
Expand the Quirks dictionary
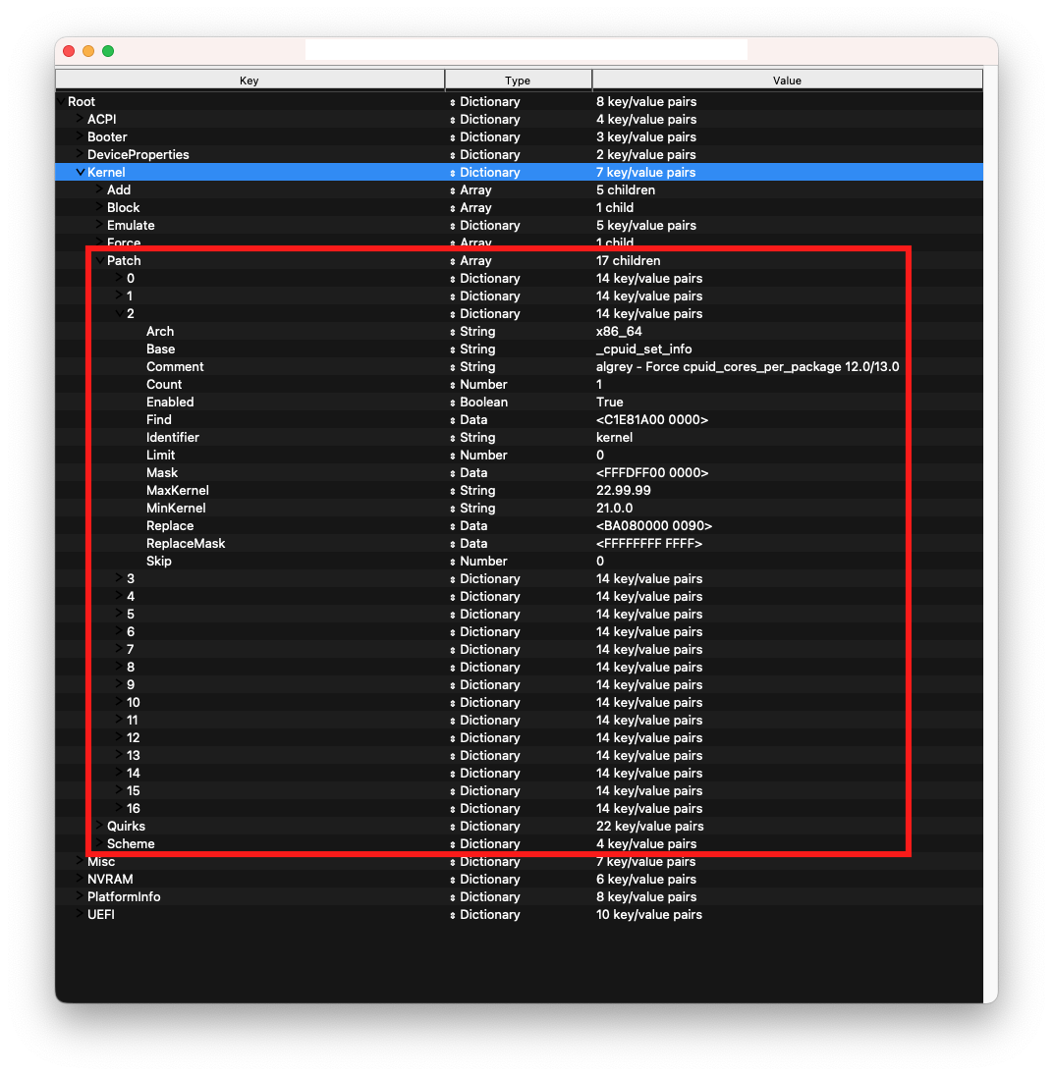click(x=99, y=826)
